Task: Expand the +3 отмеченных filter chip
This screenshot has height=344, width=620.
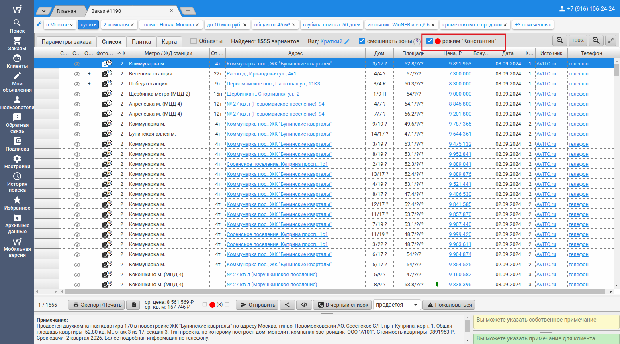Action: [533, 25]
